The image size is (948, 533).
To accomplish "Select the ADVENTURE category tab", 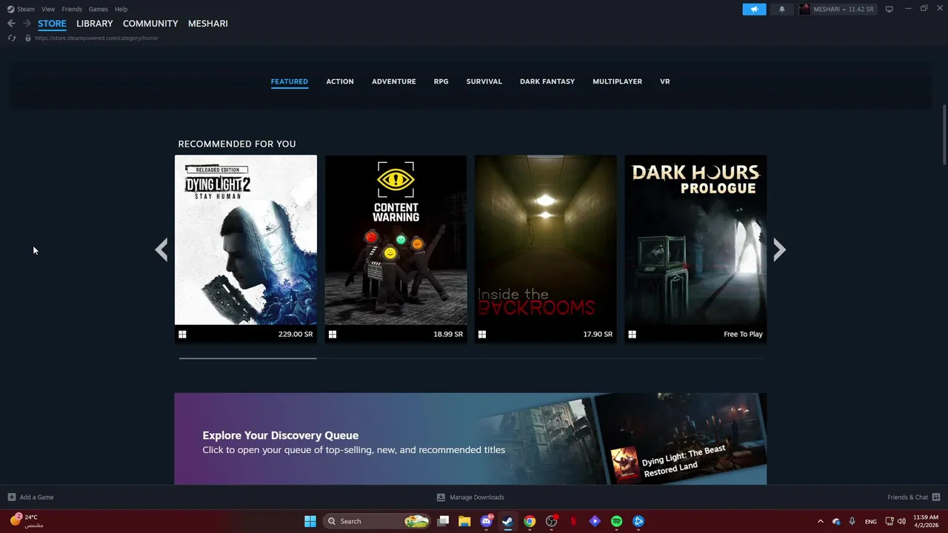I will tap(394, 81).
